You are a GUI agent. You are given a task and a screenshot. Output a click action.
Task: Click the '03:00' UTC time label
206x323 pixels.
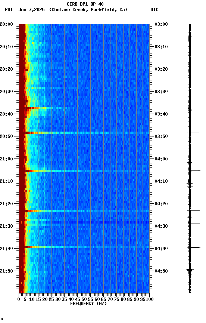tap(161, 24)
